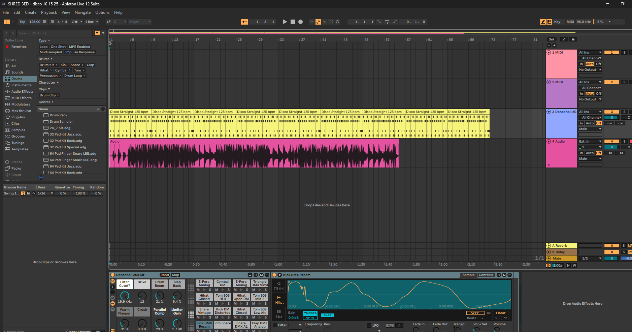Open the Create menu
Viewport: 632px width, 332px height.
(x=31, y=12)
